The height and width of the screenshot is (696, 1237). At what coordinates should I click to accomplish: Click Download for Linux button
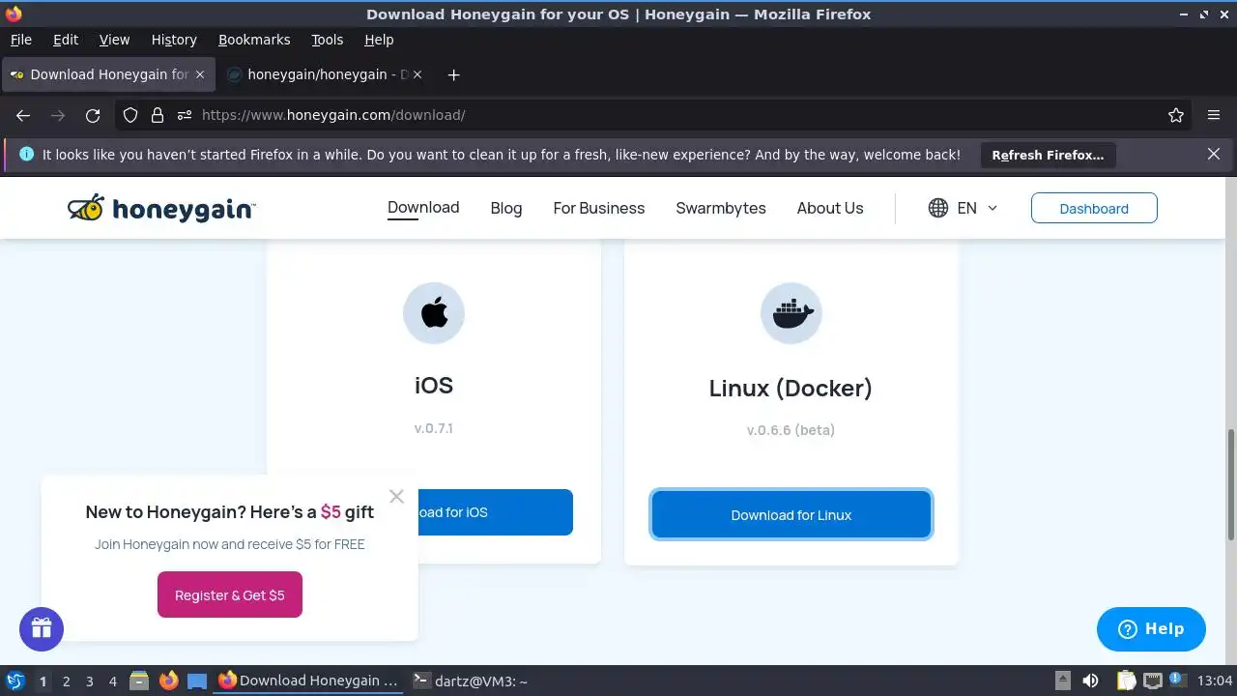(x=791, y=514)
